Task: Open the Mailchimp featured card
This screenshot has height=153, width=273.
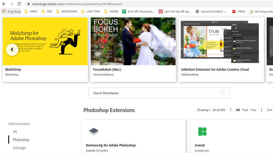Action: (x=45, y=49)
